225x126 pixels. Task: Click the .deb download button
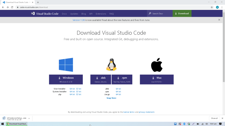click(x=100, y=79)
